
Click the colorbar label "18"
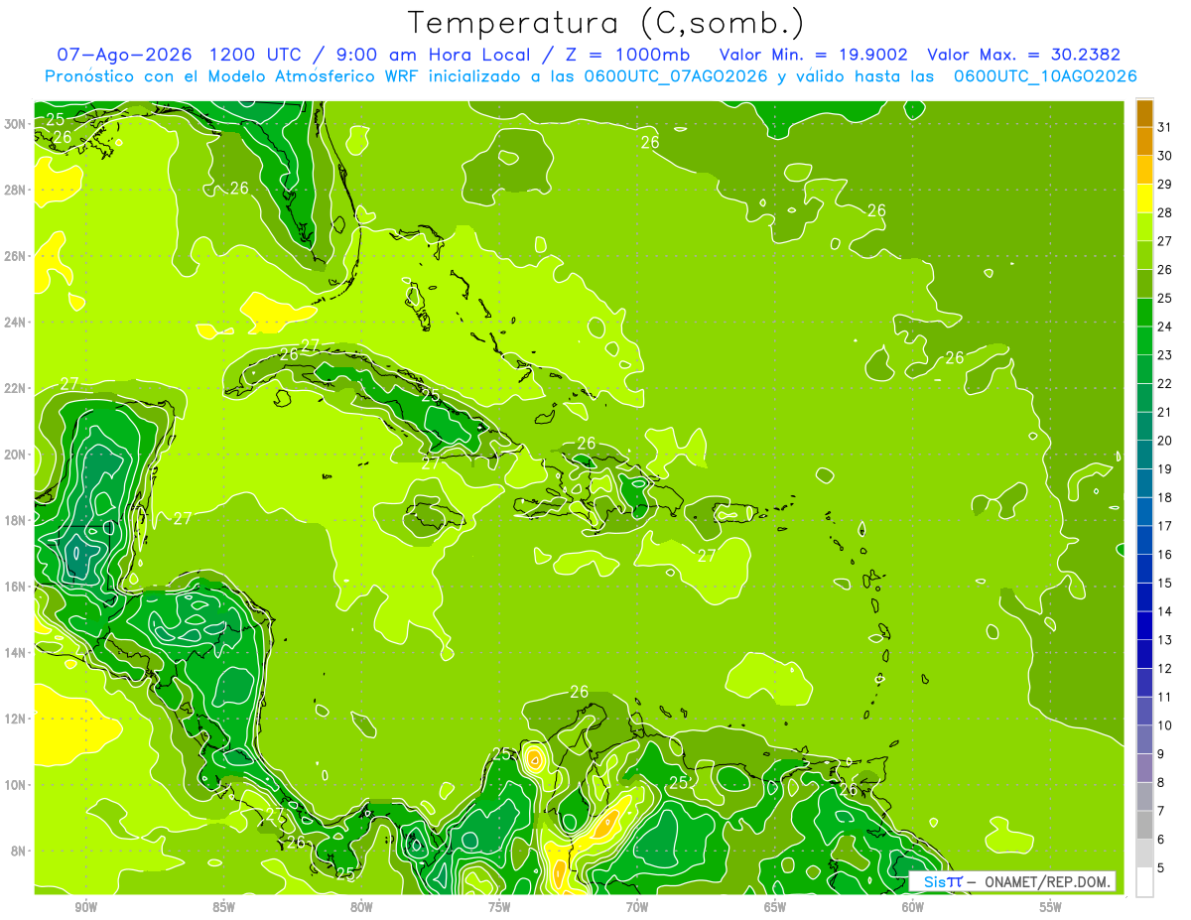click(x=1165, y=497)
